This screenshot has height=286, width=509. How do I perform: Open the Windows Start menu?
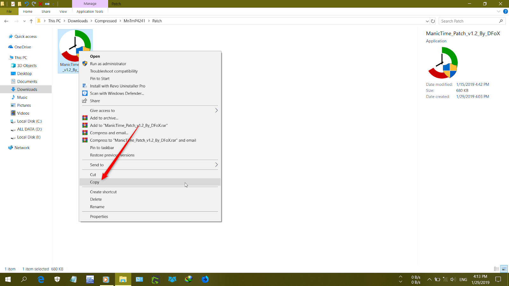pyautogui.click(x=8, y=279)
